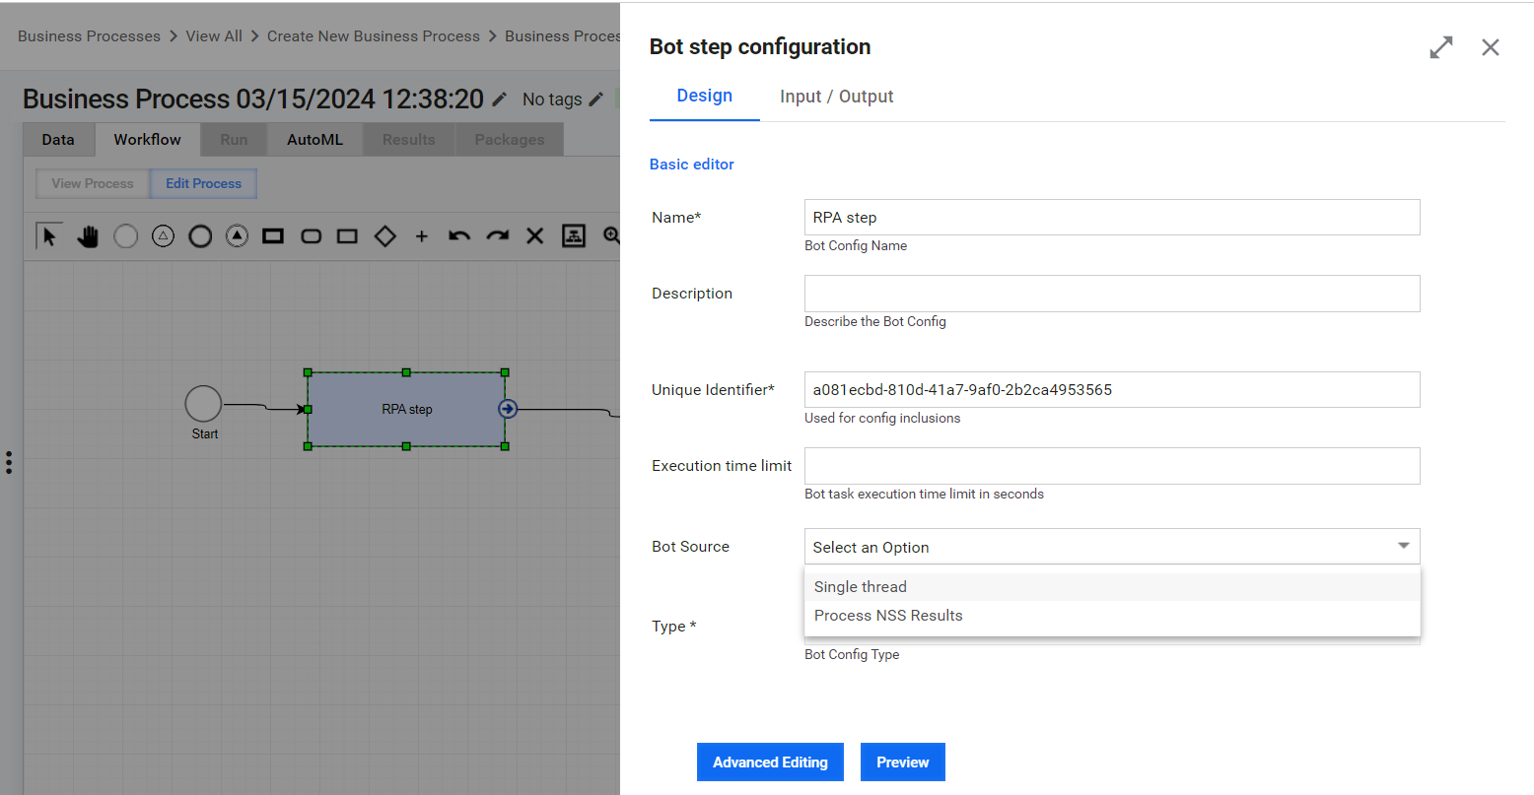Click into the Name field with RPA step
This screenshot has width=1534, height=795.
[1112, 218]
